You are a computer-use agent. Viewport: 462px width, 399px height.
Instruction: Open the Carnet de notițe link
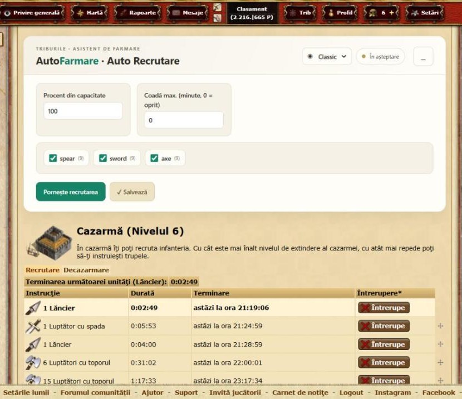pyautogui.click(x=300, y=392)
